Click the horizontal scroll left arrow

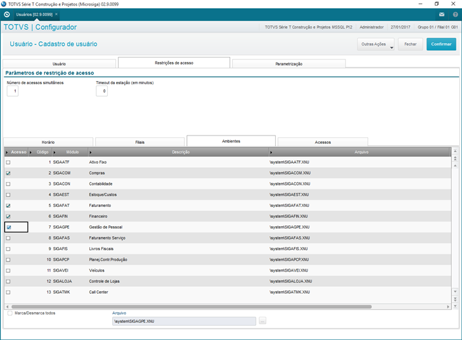[x=7, y=306]
